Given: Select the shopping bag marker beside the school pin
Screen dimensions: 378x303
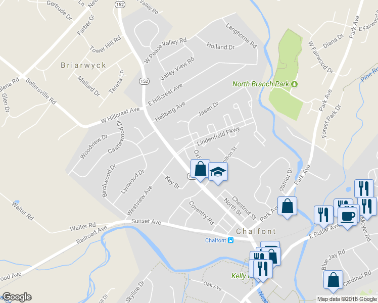Looking at the screenshot, I should click(200, 170).
